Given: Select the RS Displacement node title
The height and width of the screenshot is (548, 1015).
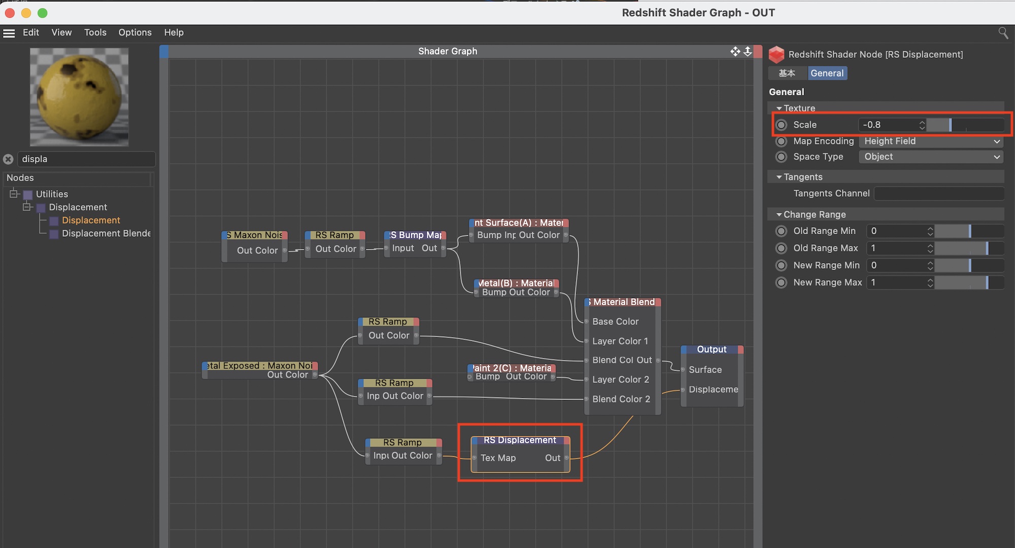Looking at the screenshot, I should tap(520, 440).
